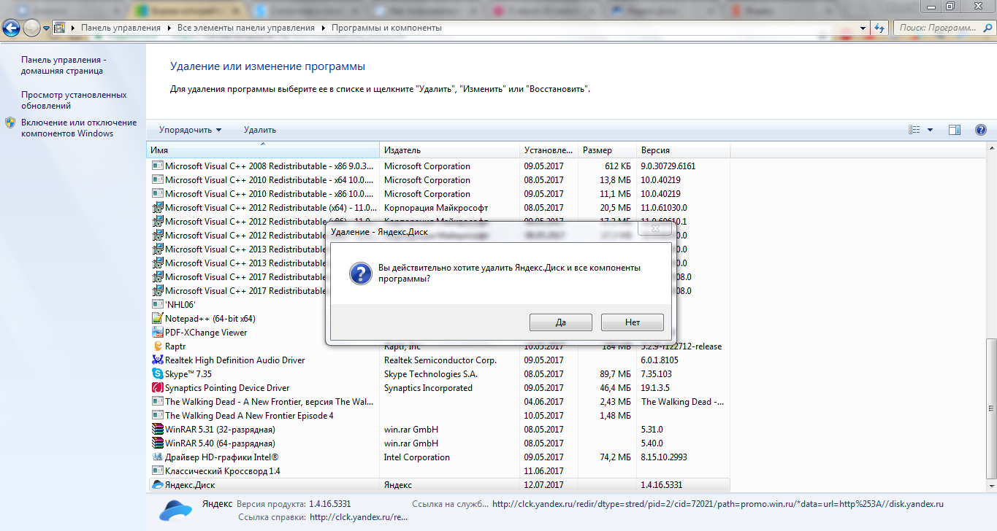Cancel uninstall with the Нет button
997x531 pixels.
pyautogui.click(x=633, y=322)
